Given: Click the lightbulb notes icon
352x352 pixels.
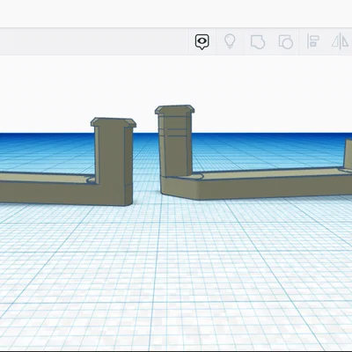Looking at the screenshot, I should tap(230, 41).
